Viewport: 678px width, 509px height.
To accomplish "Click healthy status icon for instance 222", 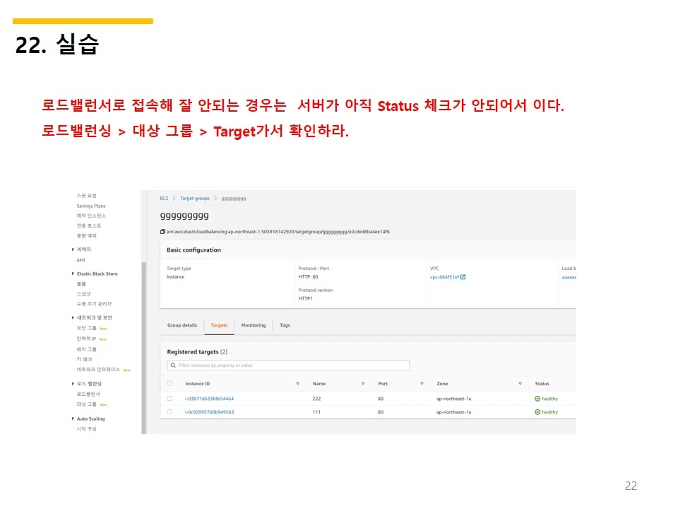I will coord(537,398).
